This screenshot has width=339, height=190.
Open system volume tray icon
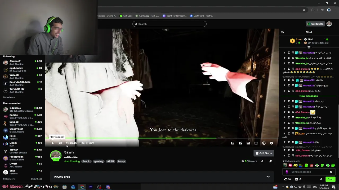coord(300,187)
